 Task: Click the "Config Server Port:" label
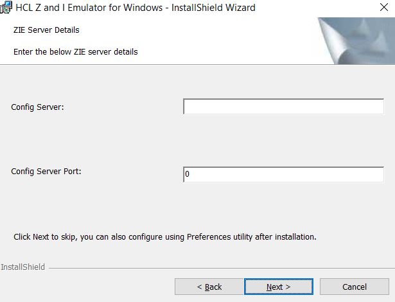point(46,172)
